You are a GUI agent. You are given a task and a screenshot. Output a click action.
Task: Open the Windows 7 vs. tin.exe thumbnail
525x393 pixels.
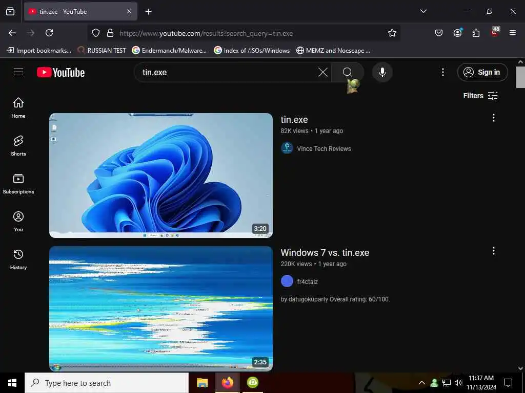tap(160, 309)
